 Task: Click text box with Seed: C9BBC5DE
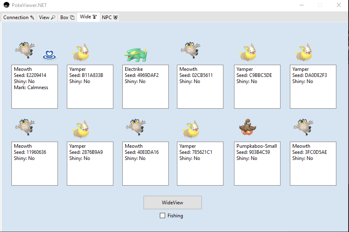pyautogui.click(x=257, y=87)
